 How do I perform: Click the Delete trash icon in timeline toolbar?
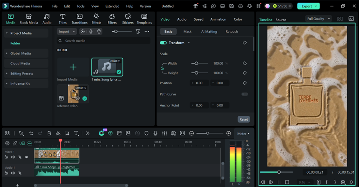pos(49,133)
